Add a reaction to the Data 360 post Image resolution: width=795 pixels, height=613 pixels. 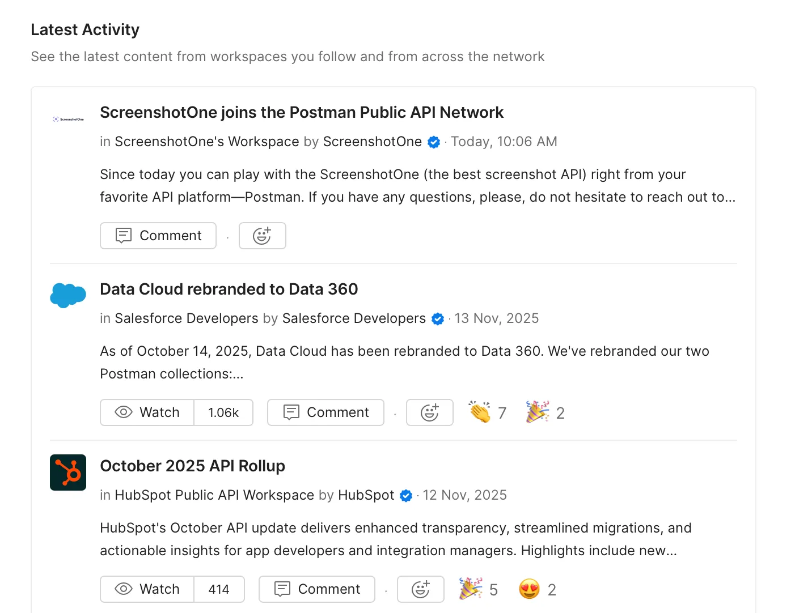[x=429, y=412]
